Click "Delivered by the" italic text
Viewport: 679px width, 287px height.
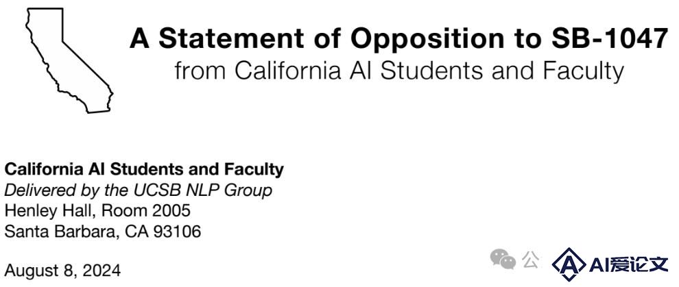tap(65, 190)
